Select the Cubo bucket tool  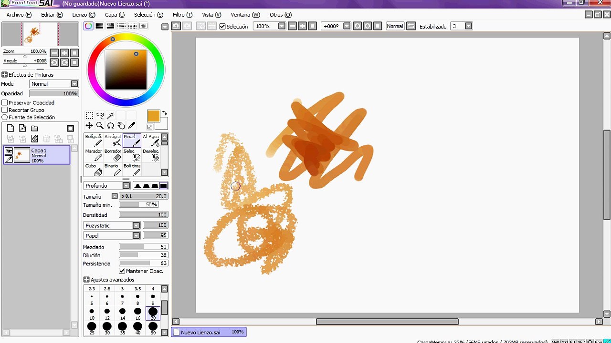coord(94,170)
